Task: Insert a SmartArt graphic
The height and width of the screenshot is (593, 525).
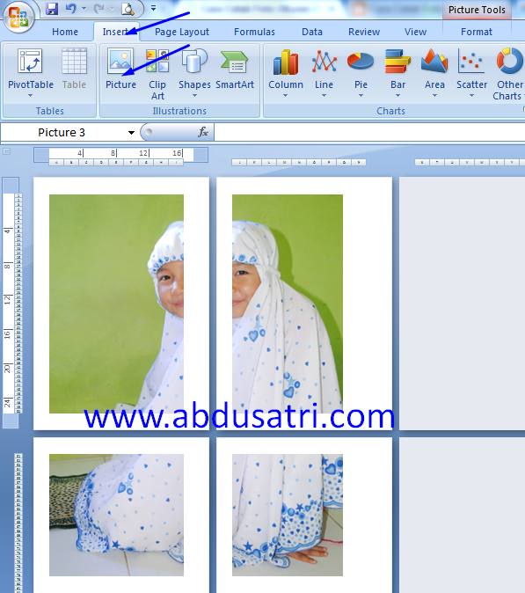Action: pyautogui.click(x=235, y=70)
